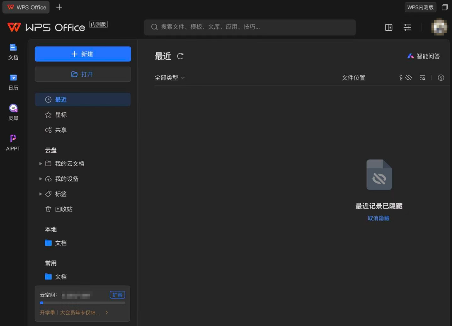The width and height of the screenshot is (452, 326).
Task: Expand the 我的设备 tree item
Action: tap(40, 179)
